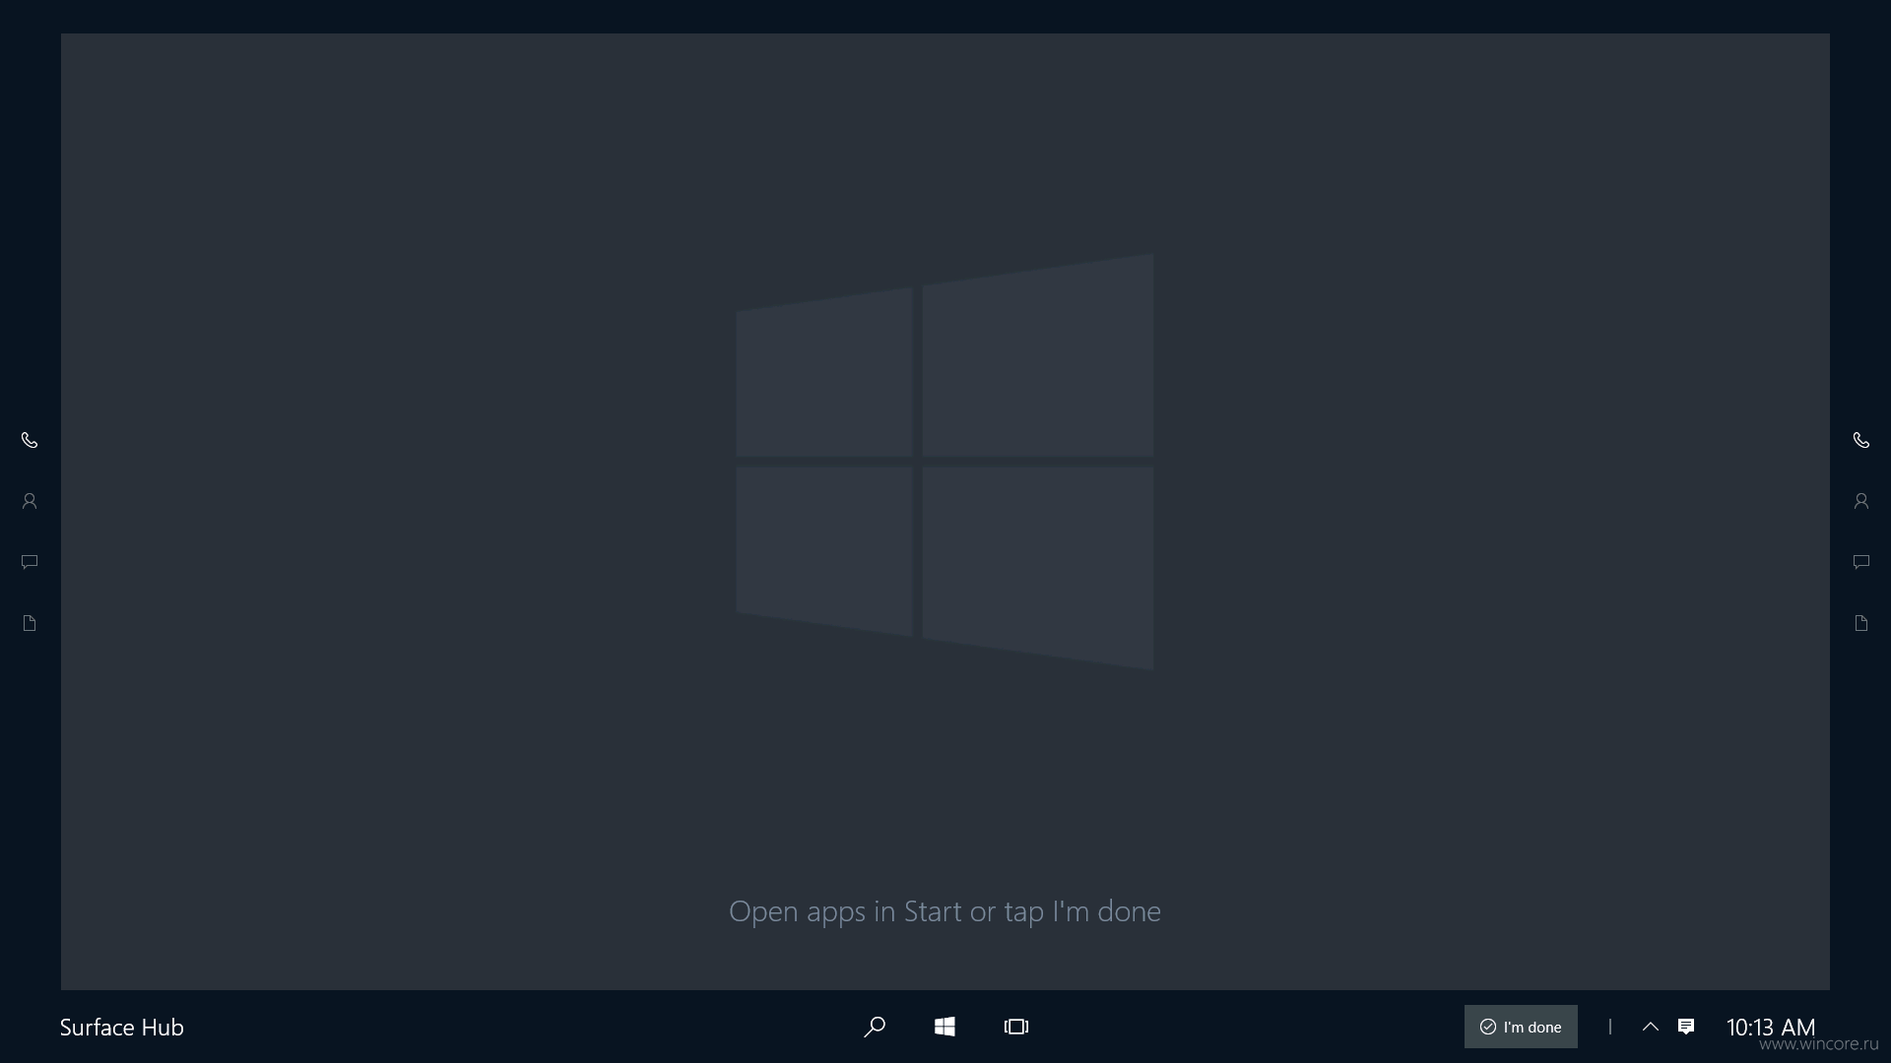Open Task View in the taskbar
Screen dimensions: 1891x1063
pyautogui.click(x=1016, y=1027)
